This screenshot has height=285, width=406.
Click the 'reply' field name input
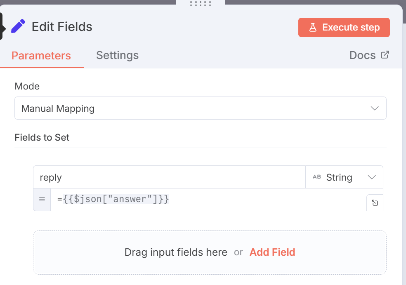tap(169, 177)
